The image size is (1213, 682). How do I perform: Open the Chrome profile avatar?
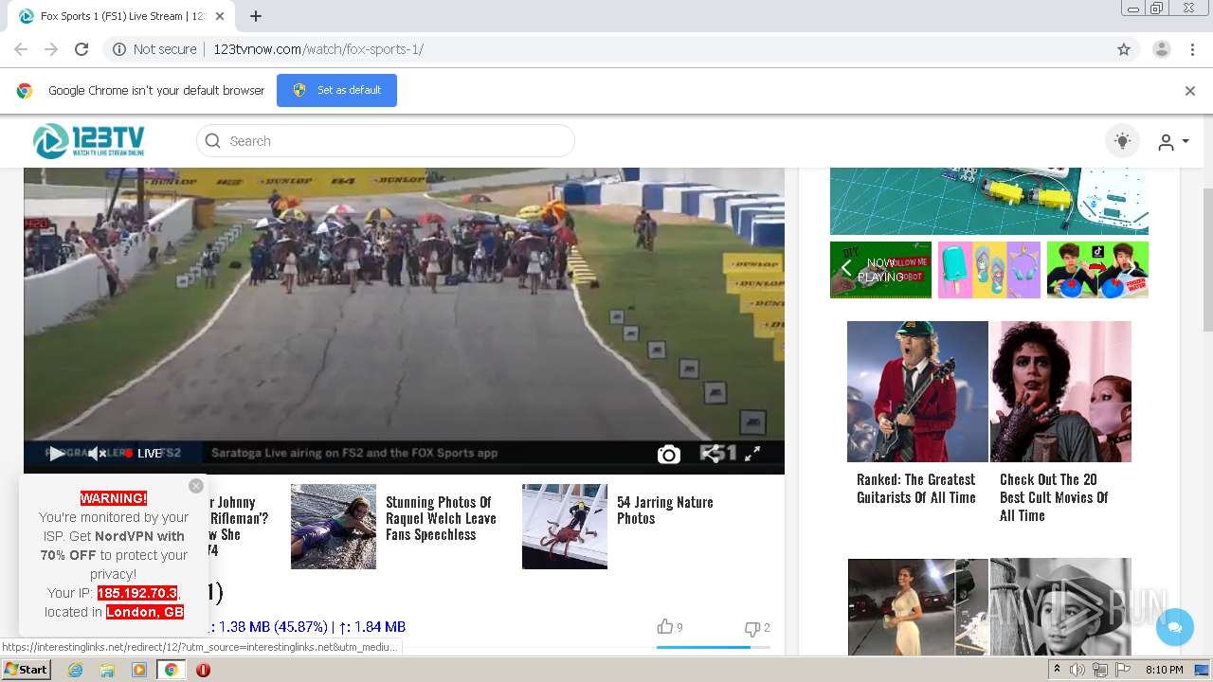[1162, 49]
